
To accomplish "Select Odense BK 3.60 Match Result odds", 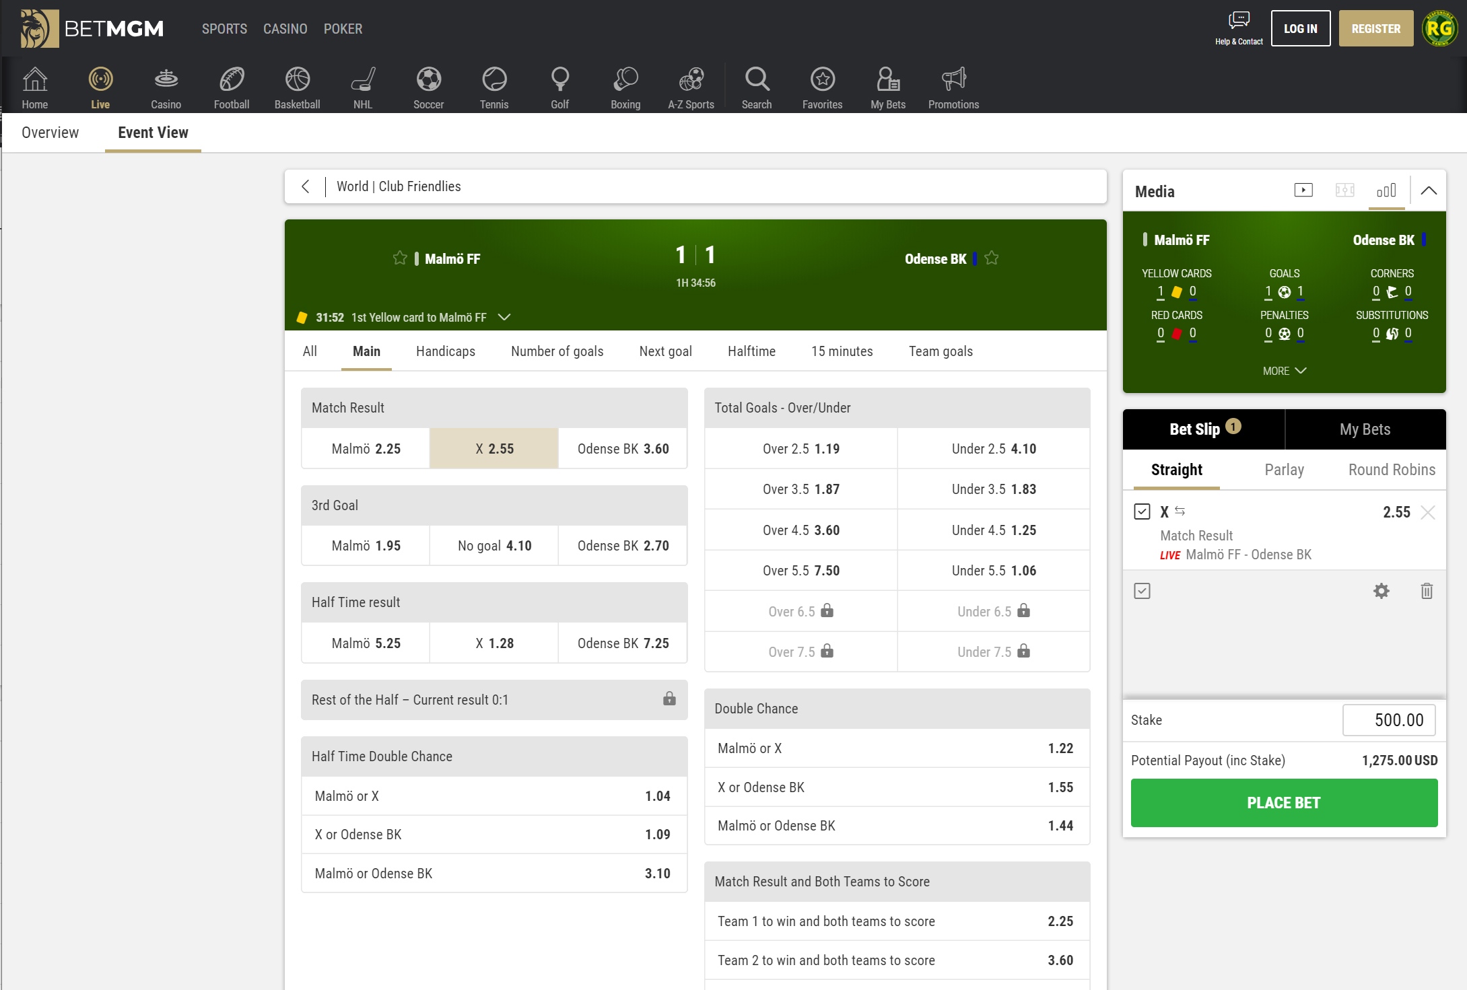I will 623,448.
